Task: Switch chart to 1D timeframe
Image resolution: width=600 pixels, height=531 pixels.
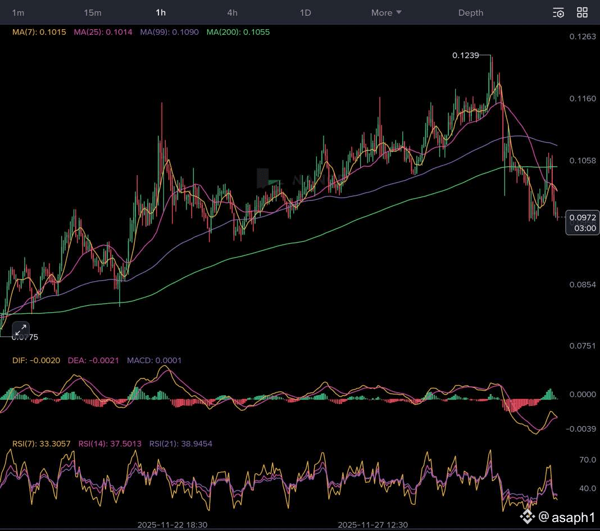Action: [x=305, y=12]
